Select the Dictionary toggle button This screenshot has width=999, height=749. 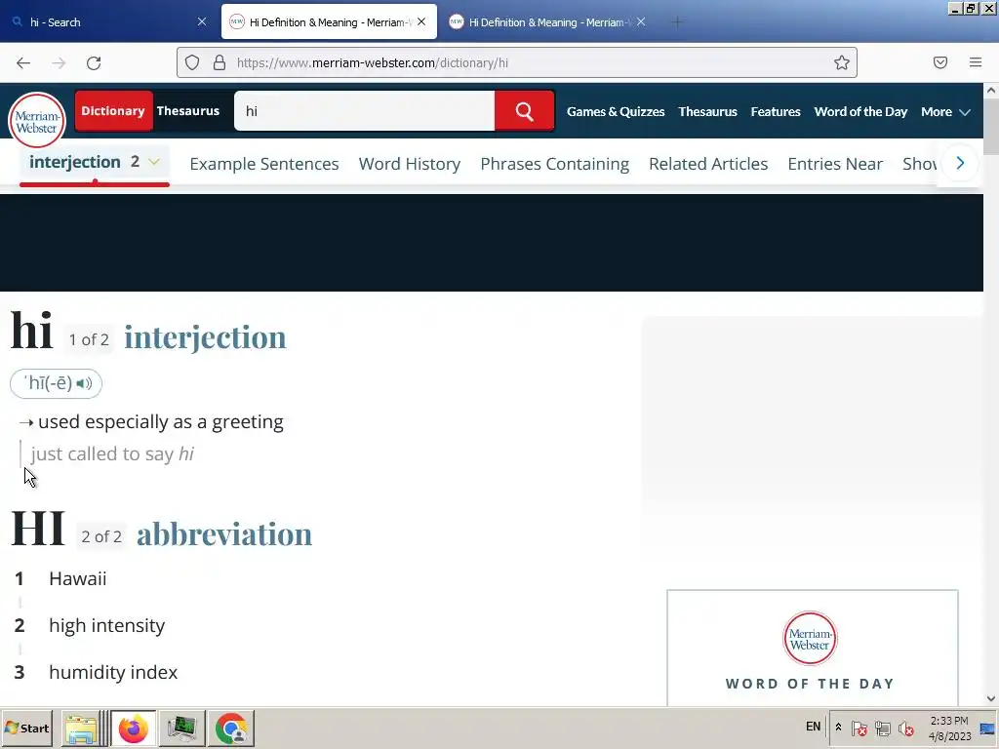tap(113, 111)
